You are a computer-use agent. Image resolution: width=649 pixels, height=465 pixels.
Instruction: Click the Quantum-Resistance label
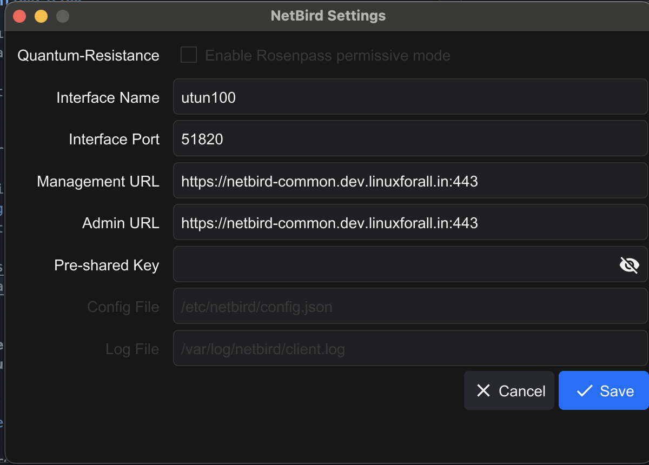(89, 56)
